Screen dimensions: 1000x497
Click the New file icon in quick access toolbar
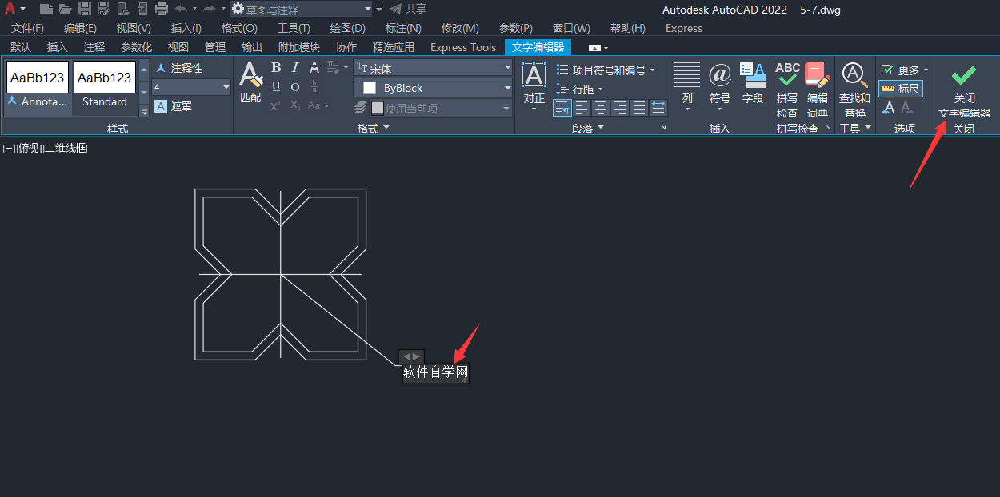point(46,9)
